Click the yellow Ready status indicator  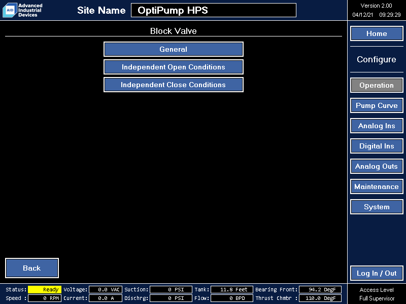click(45, 289)
